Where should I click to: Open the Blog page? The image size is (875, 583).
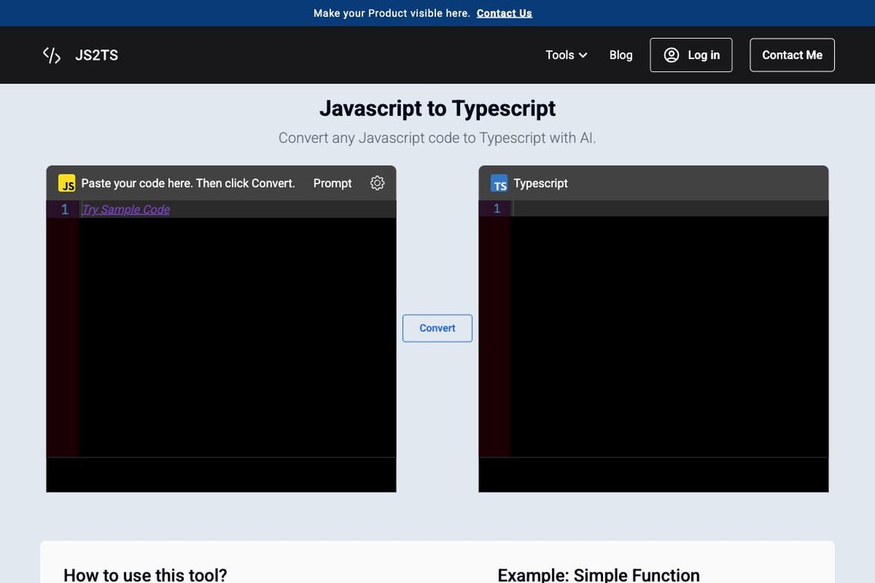coord(621,55)
